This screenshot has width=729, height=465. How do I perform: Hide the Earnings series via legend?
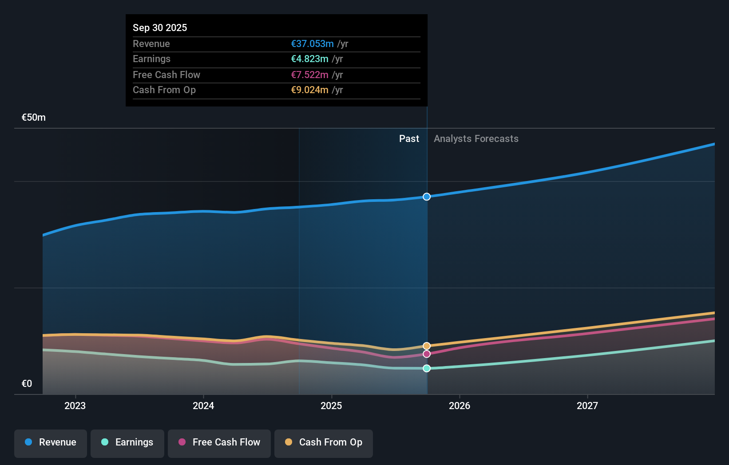pyautogui.click(x=127, y=443)
